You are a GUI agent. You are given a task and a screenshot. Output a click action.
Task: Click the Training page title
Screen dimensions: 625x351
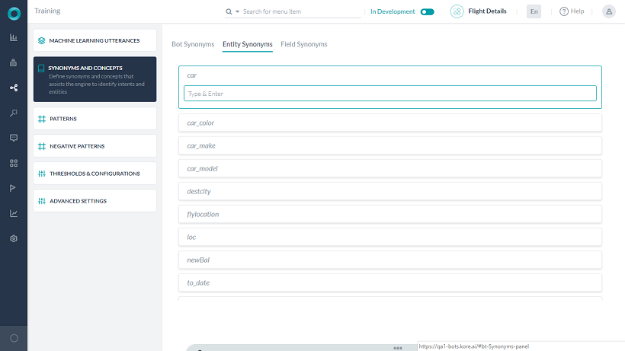coord(47,11)
